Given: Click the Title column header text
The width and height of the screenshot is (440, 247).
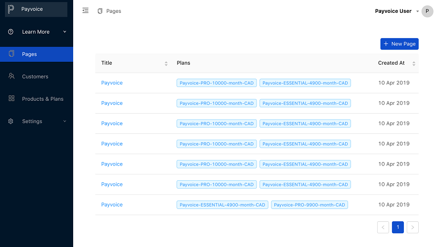Looking at the screenshot, I should 106,63.
